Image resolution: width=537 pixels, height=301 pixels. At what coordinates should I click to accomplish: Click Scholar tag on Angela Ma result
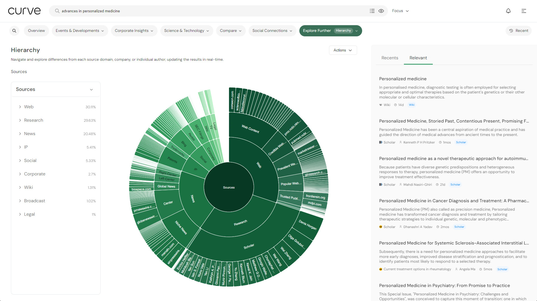502,269
